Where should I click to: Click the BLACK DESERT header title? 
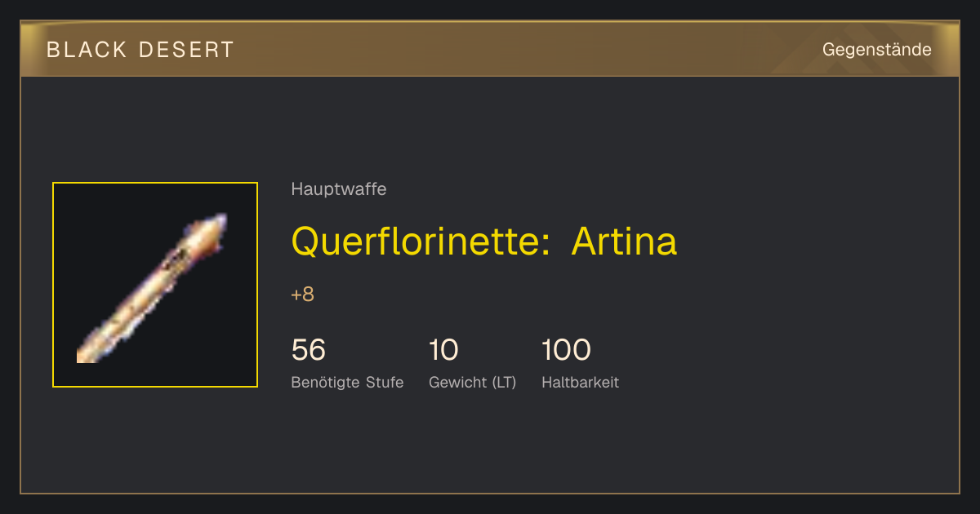pos(140,50)
